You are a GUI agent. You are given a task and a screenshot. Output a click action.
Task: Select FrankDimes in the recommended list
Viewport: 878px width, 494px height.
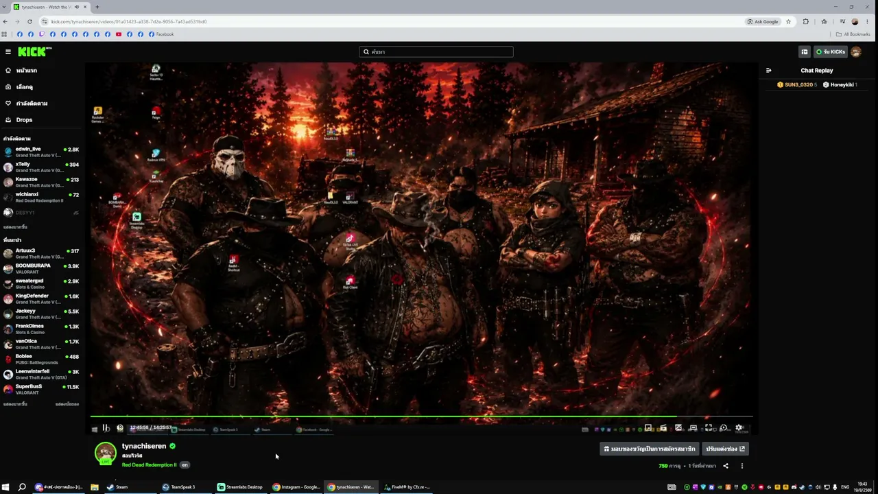pos(41,329)
